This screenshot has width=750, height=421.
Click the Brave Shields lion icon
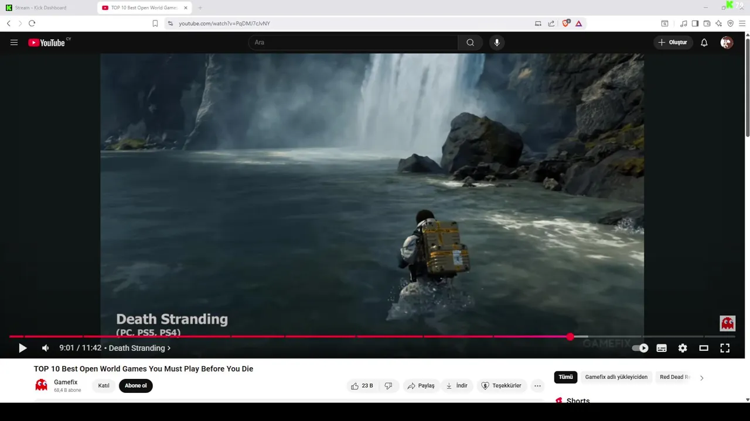click(566, 23)
